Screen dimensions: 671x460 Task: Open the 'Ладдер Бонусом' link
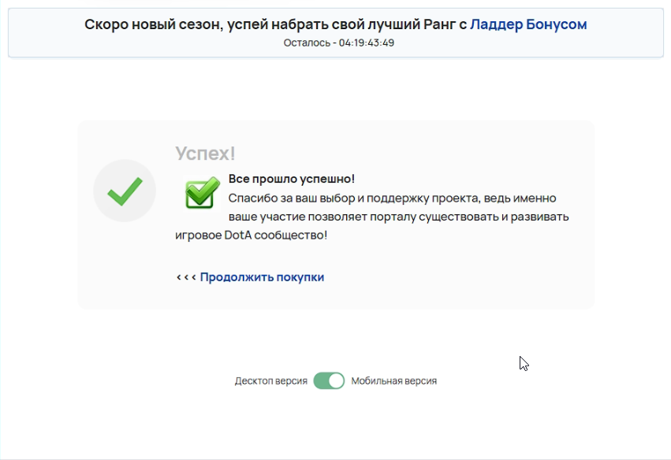pyautogui.click(x=528, y=24)
